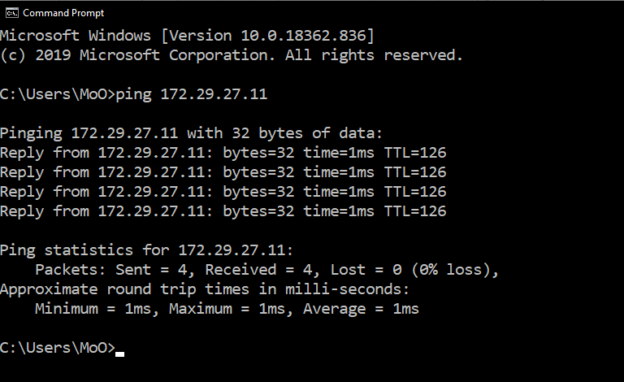Click the IP address in the ping command
The image size is (624, 382).
[x=214, y=94]
